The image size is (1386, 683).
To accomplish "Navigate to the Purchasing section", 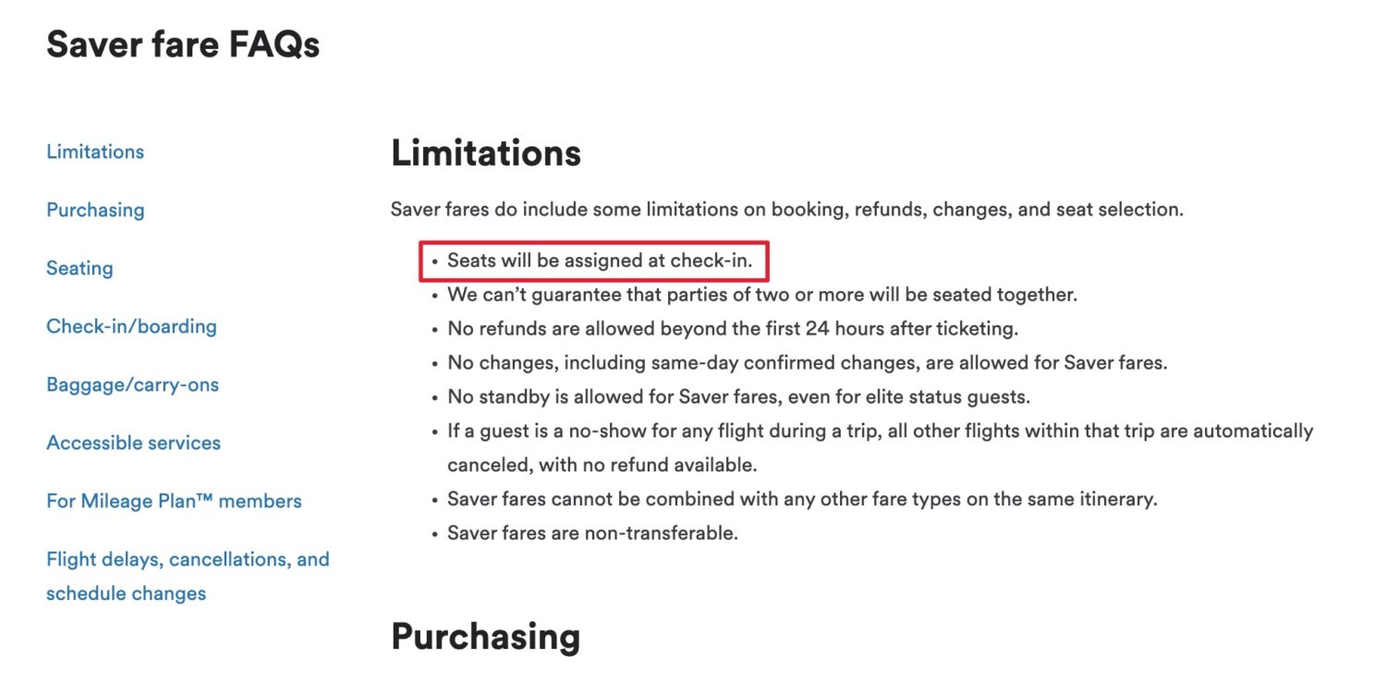I will (94, 210).
